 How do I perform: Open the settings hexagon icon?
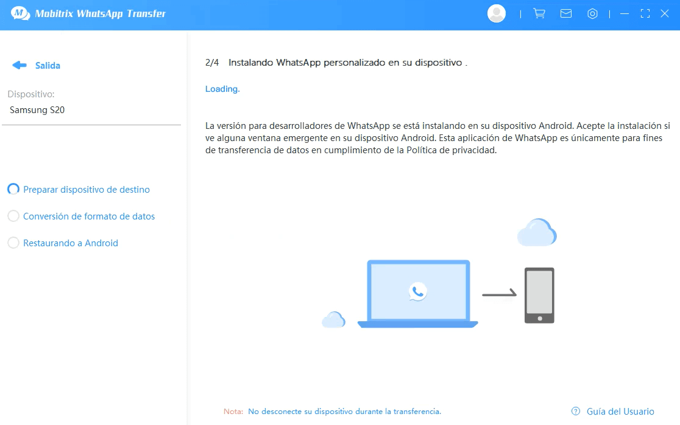pyautogui.click(x=592, y=13)
